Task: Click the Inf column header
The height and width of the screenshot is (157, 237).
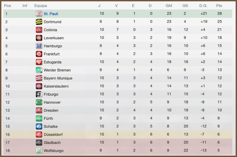Action: (25, 6)
